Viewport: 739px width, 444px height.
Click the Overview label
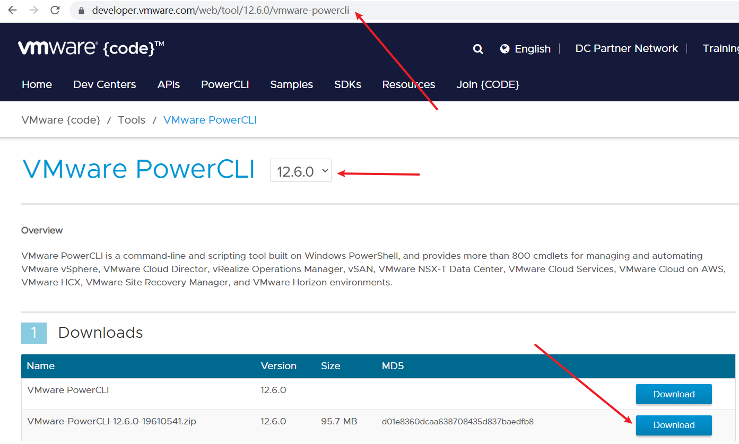click(x=42, y=230)
